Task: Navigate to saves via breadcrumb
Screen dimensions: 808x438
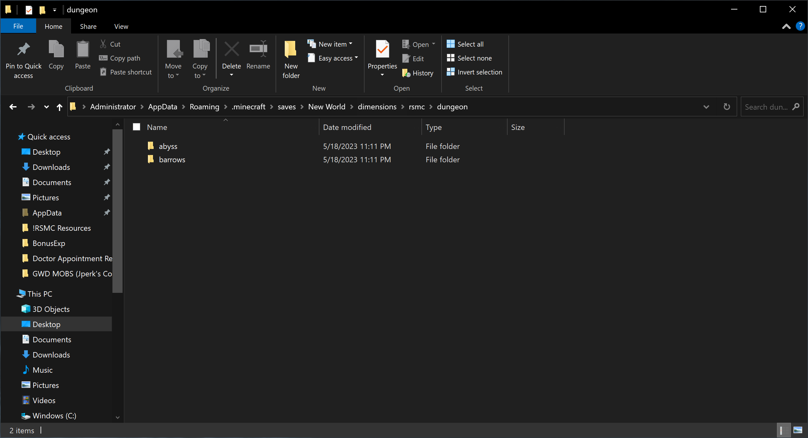Action: pyautogui.click(x=286, y=107)
